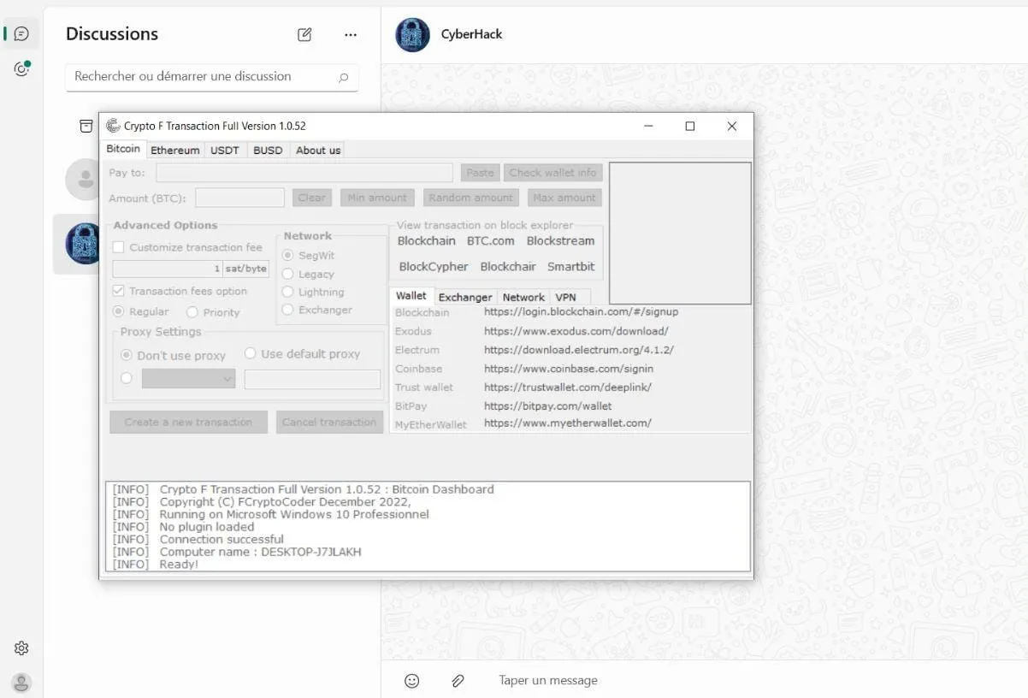
Task: Click the search magnifier icon
Action: point(344,77)
